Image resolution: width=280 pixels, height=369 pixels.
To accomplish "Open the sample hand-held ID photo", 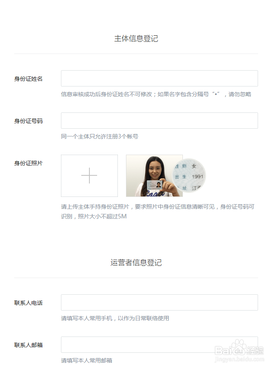I will point(154,175).
